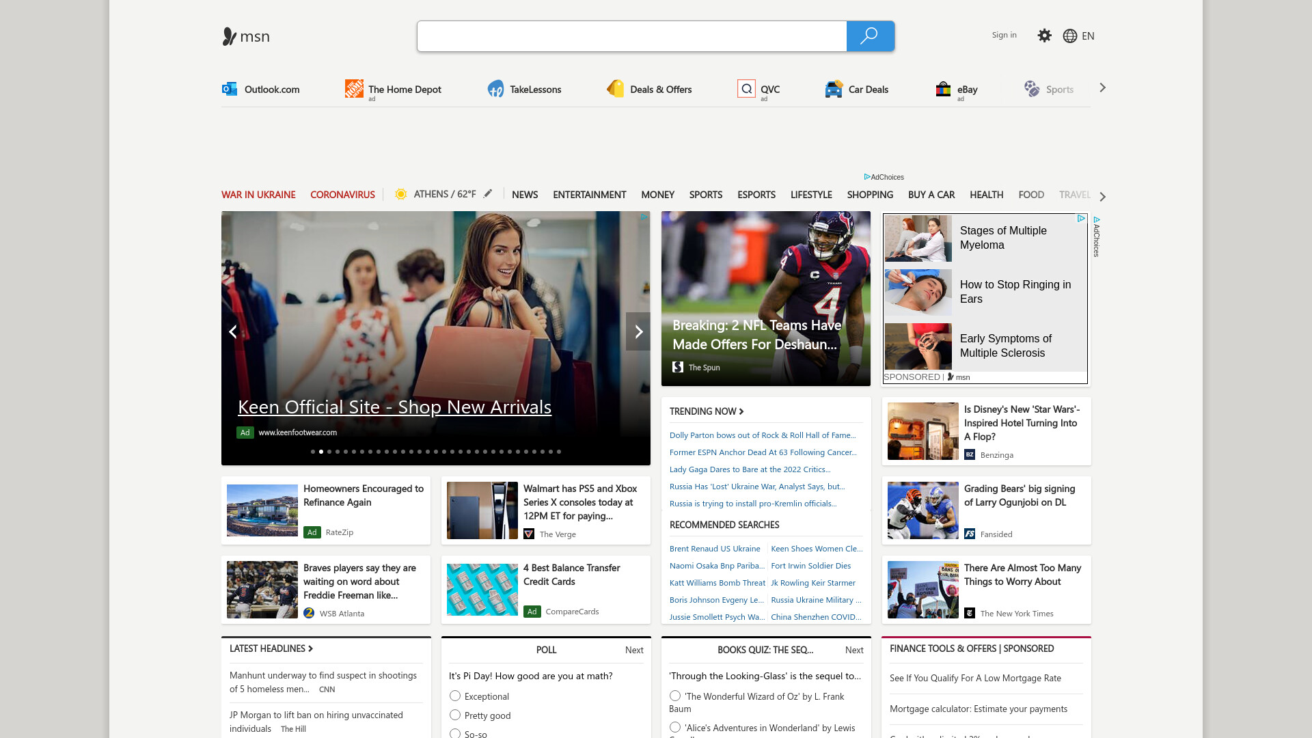The image size is (1312, 738).
Task: Open Deshaun NFL breaking story thumbnail
Action: (766, 299)
